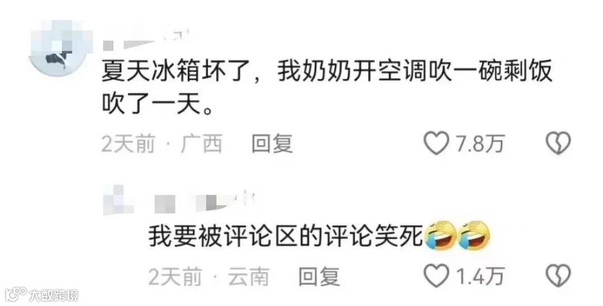Click the second laughing-crying emoji
The image size is (603, 306).
tap(475, 236)
